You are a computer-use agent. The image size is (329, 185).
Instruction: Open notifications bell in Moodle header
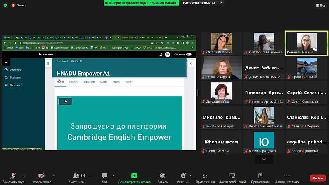(x=160, y=55)
